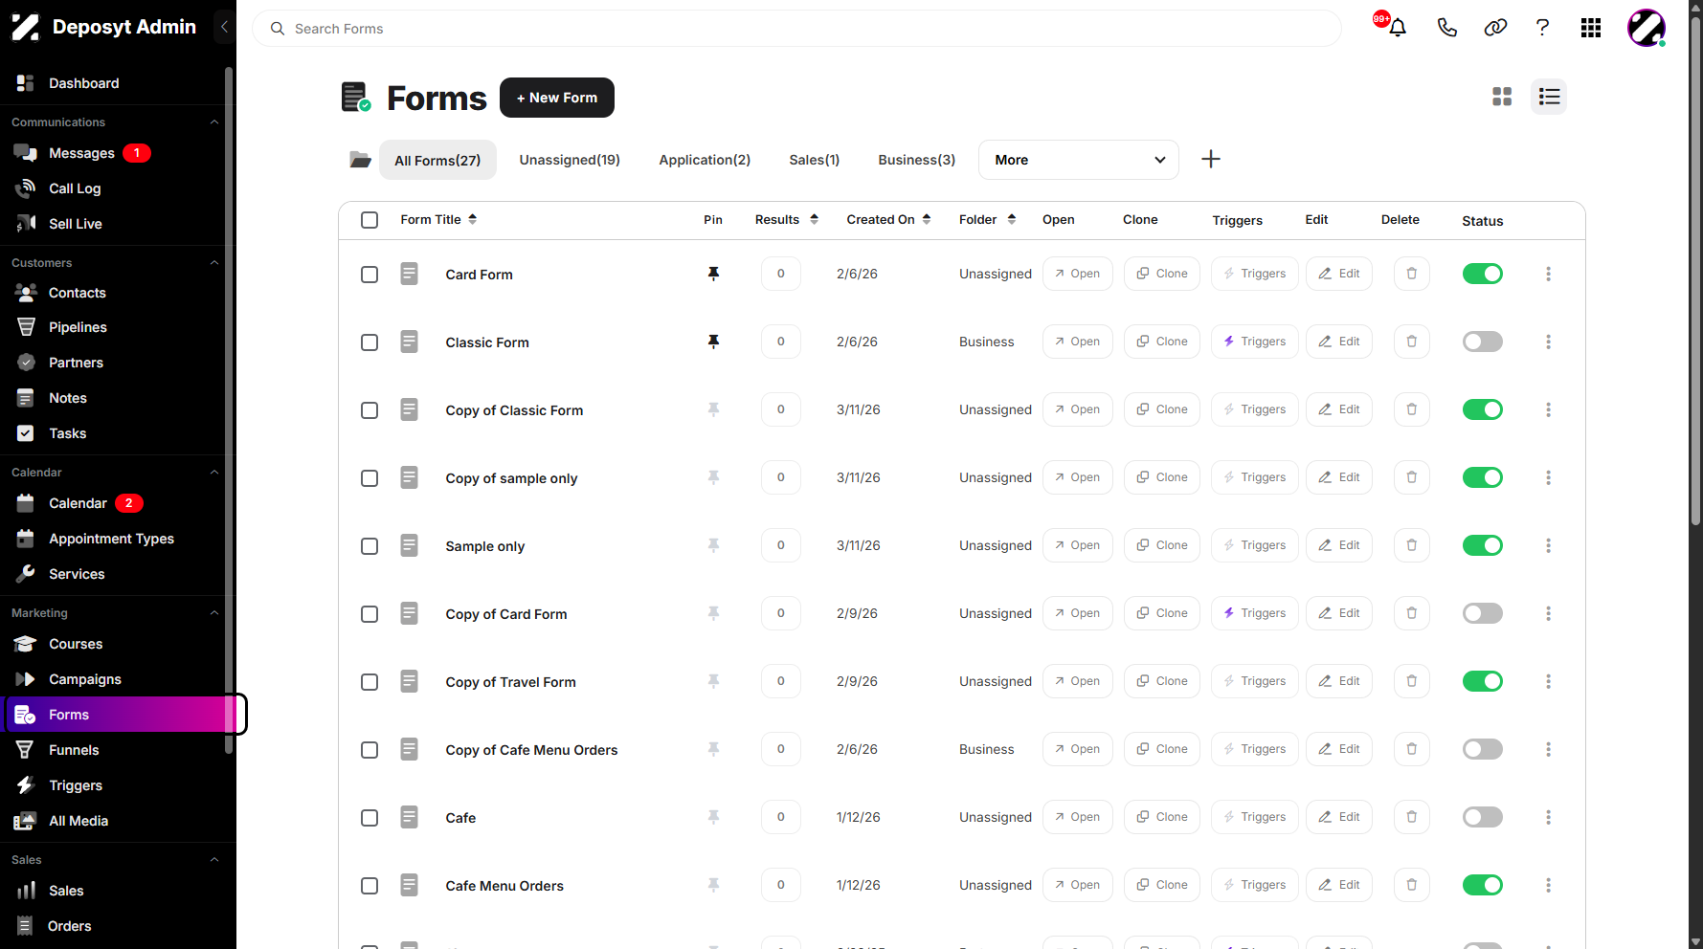Image resolution: width=1703 pixels, height=949 pixels.
Task: Click the help question mark icon
Action: (x=1542, y=28)
